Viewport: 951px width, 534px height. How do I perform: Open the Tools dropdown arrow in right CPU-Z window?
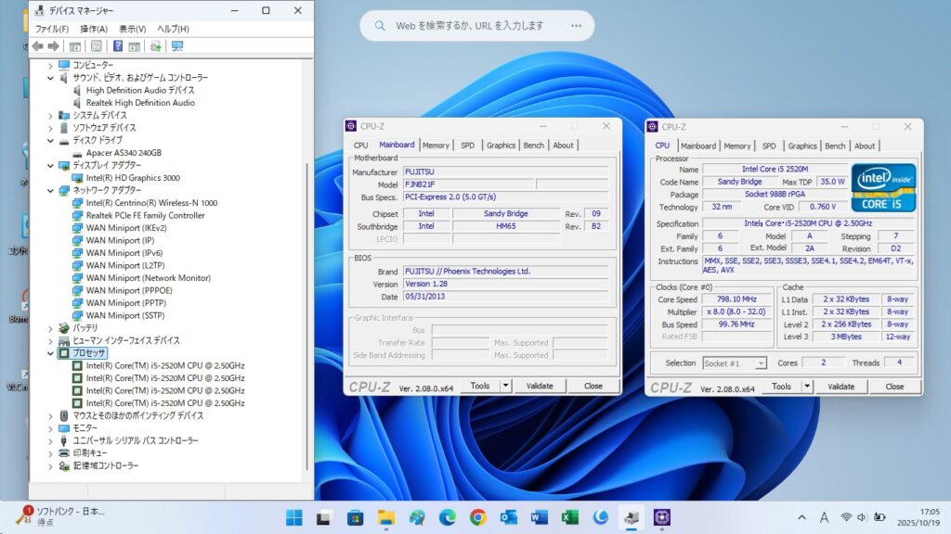pyautogui.click(x=806, y=387)
